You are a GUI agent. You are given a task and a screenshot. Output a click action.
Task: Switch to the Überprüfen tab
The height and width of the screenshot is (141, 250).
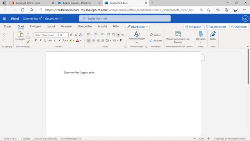[x=85, y=26]
